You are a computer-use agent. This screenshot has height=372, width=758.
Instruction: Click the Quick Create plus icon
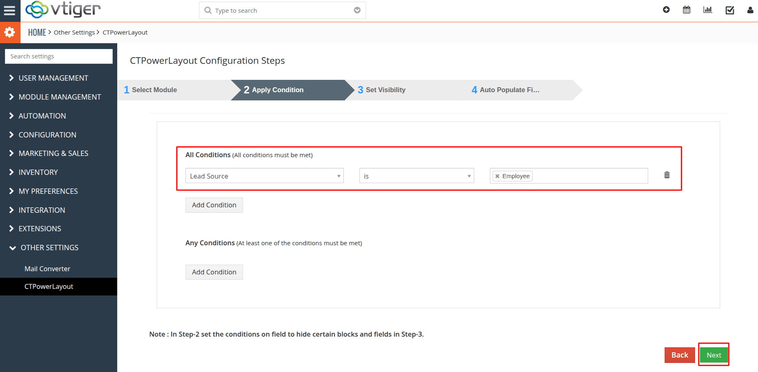tap(666, 10)
